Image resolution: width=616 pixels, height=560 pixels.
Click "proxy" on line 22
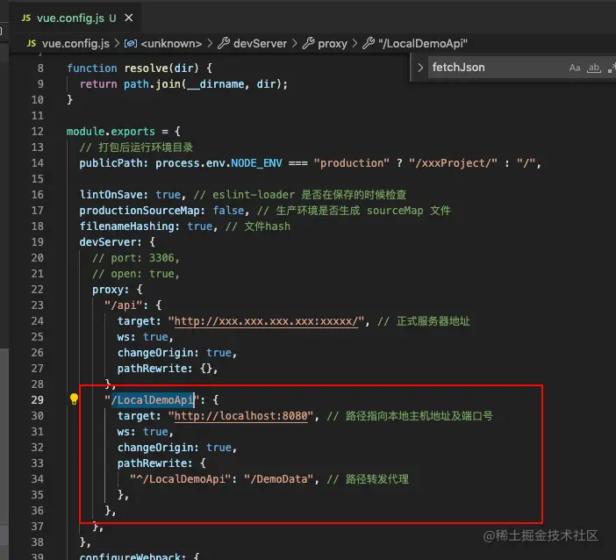pos(108,290)
